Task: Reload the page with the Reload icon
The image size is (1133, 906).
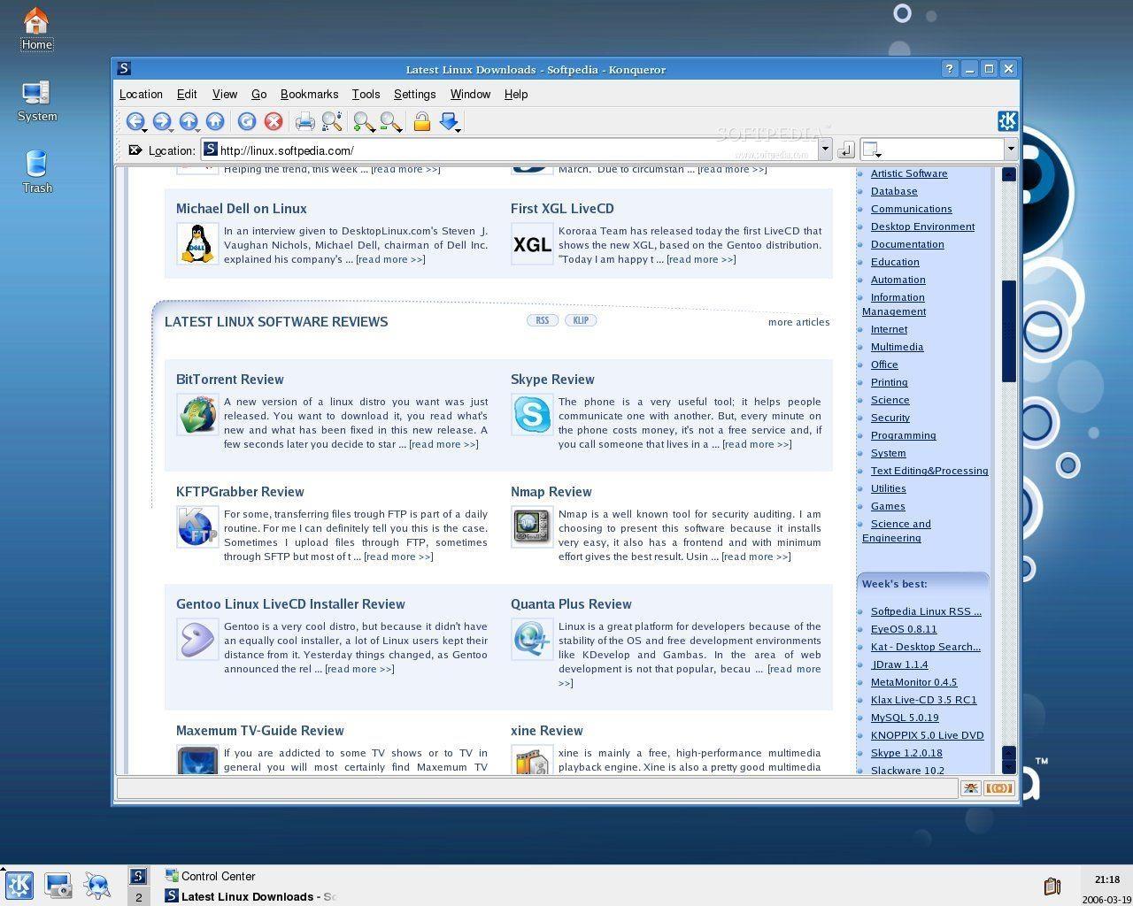Action: pyautogui.click(x=247, y=122)
